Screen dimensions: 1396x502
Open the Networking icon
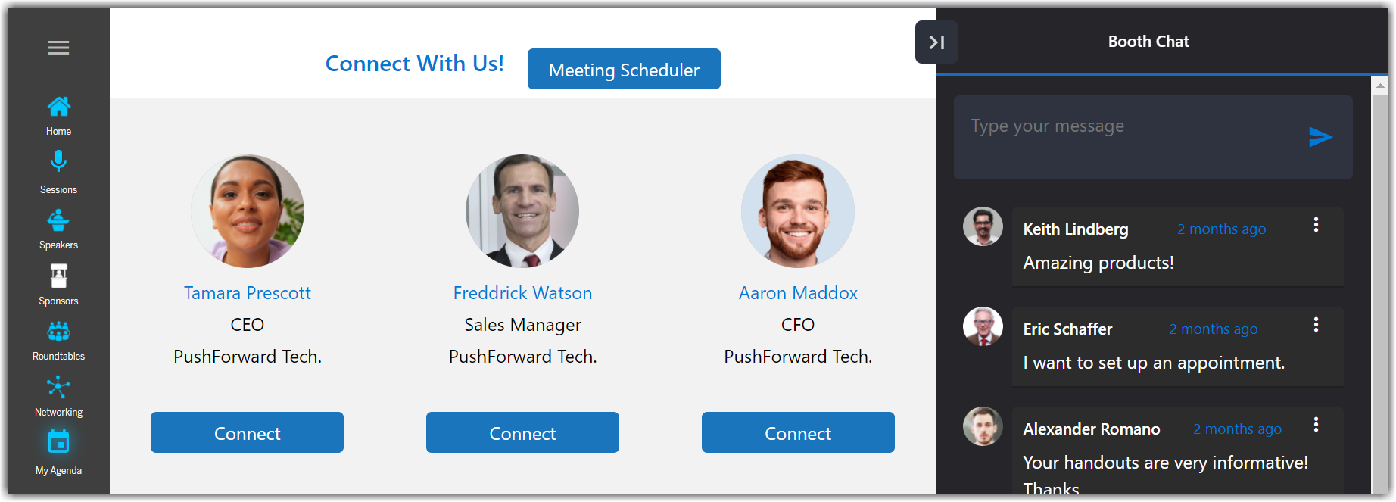click(58, 388)
